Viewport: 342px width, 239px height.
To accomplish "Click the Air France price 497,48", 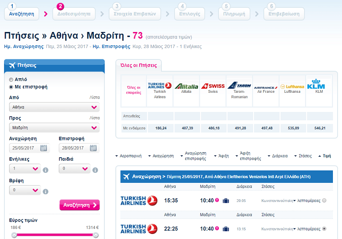I will pyautogui.click(x=267, y=128).
